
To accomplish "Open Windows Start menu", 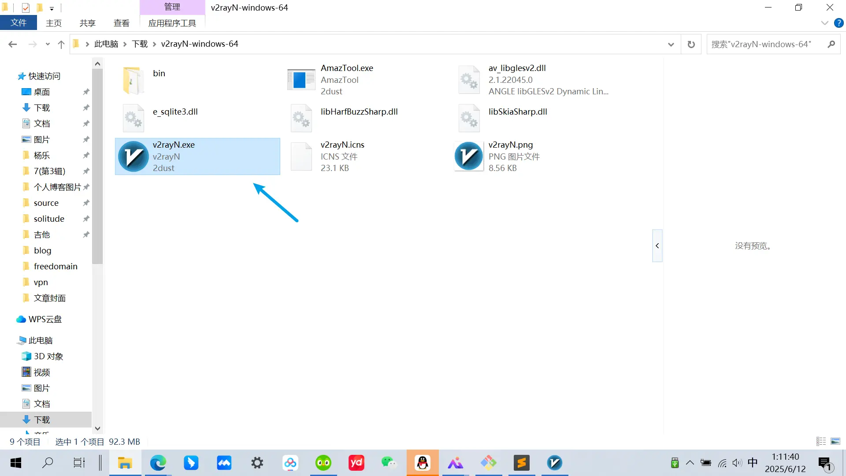I will pyautogui.click(x=16, y=463).
